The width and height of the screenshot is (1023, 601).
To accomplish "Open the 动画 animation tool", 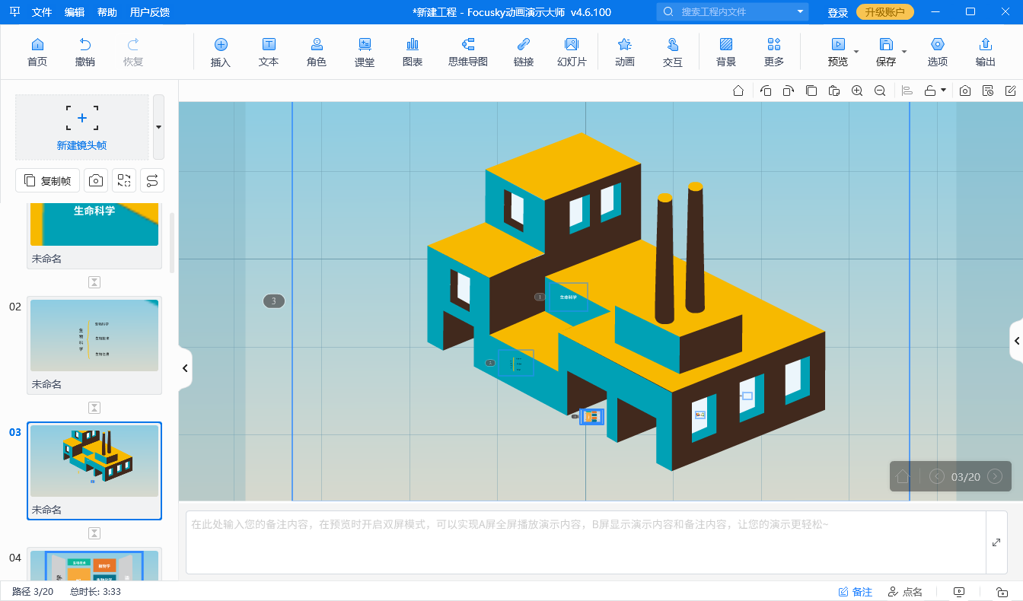I will pyautogui.click(x=625, y=52).
